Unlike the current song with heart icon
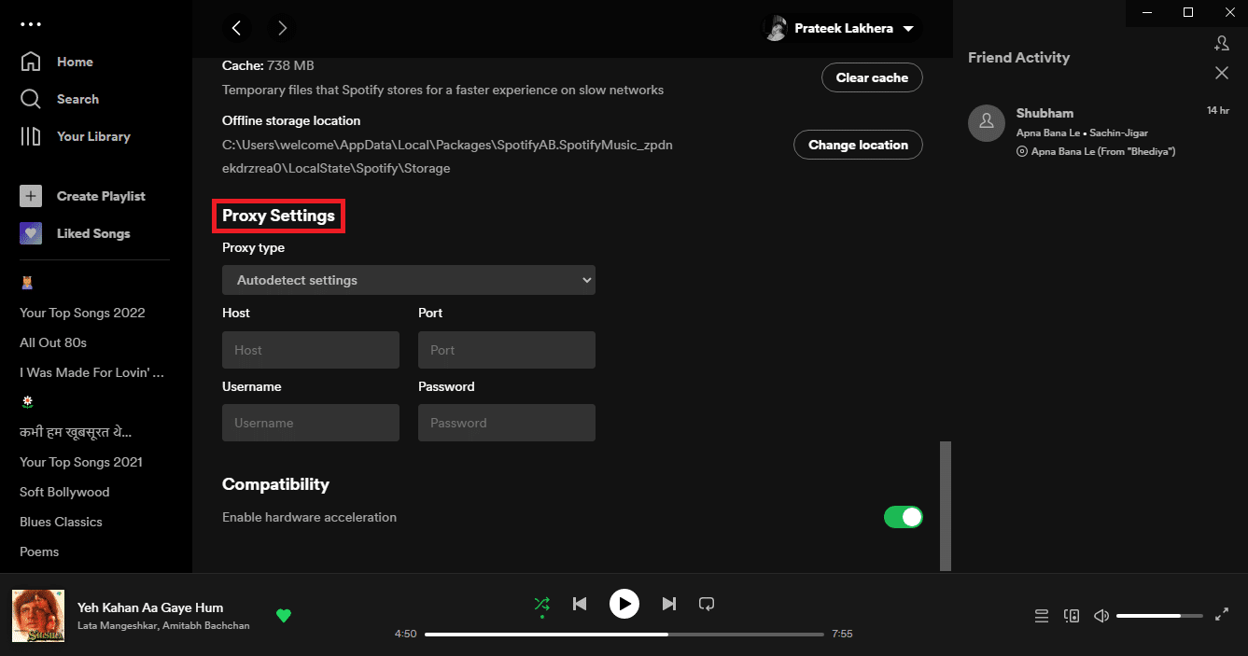Screen dimensions: 1248x656 [284, 615]
